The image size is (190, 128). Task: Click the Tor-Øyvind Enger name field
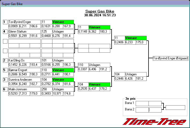click(24, 22)
